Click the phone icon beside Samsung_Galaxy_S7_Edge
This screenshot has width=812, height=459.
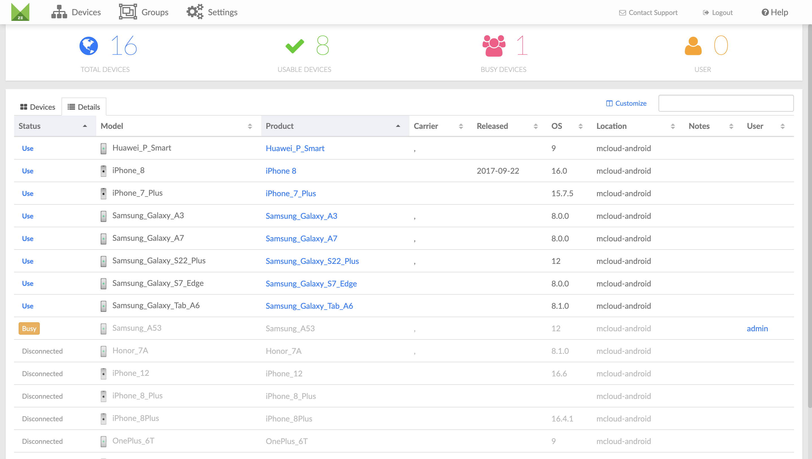[x=104, y=284]
